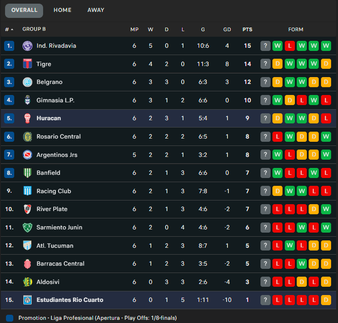The height and width of the screenshot is (323, 338).
Task: Sort standings by PTS column header
Action: tap(247, 29)
